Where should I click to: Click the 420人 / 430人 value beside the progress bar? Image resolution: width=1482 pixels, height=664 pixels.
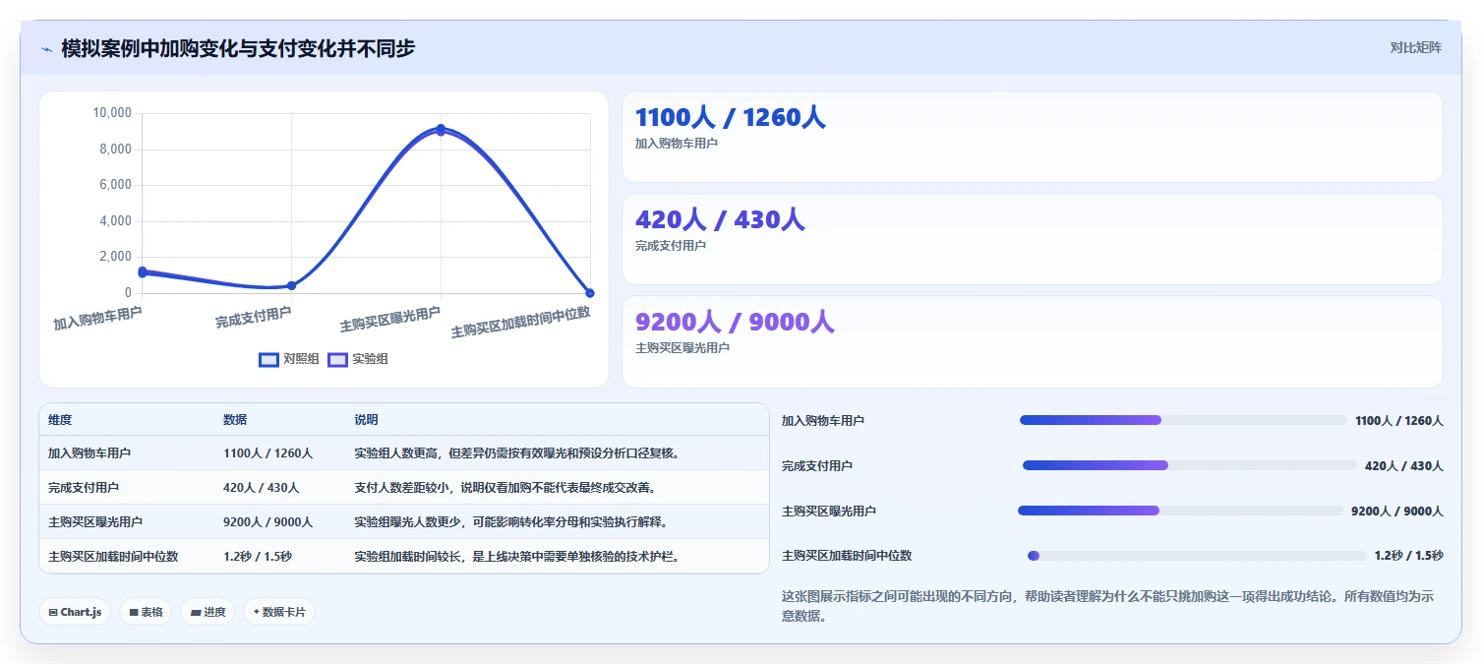[x=1403, y=465]
